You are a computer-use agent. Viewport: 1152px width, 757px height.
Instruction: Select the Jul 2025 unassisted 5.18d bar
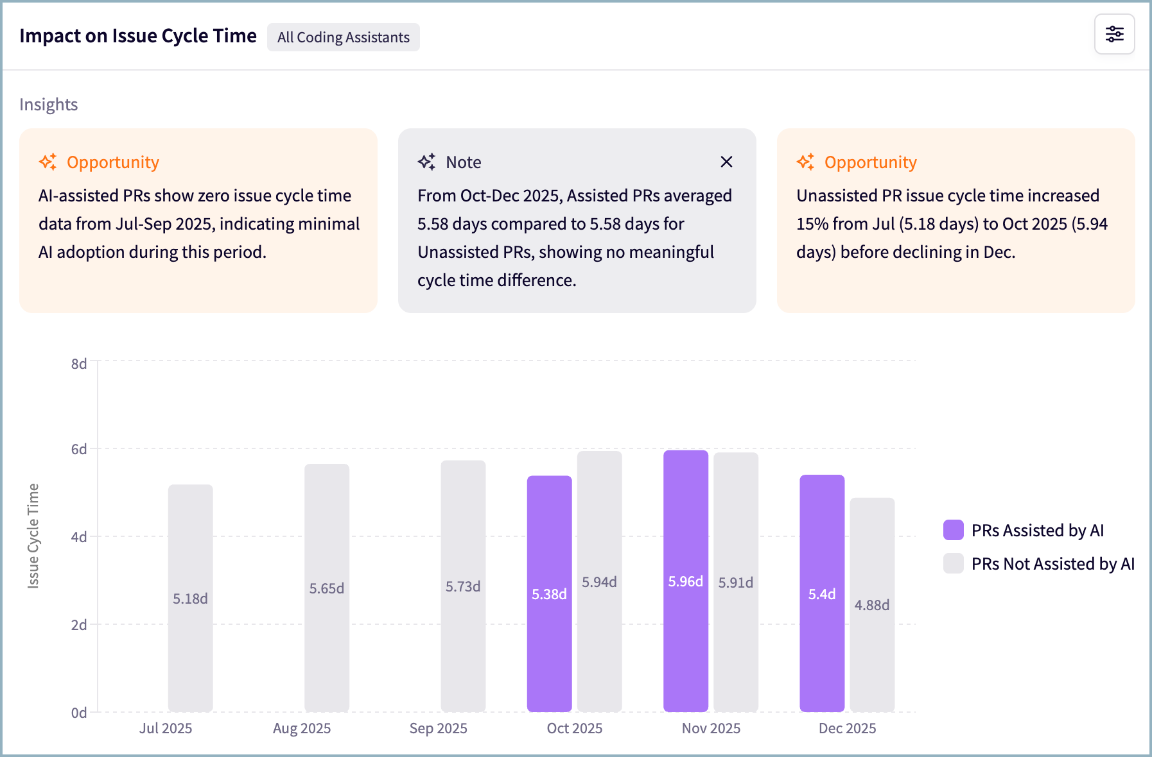190,598
